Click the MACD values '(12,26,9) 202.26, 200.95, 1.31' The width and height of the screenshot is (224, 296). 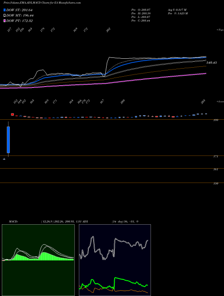pos(61,222)
